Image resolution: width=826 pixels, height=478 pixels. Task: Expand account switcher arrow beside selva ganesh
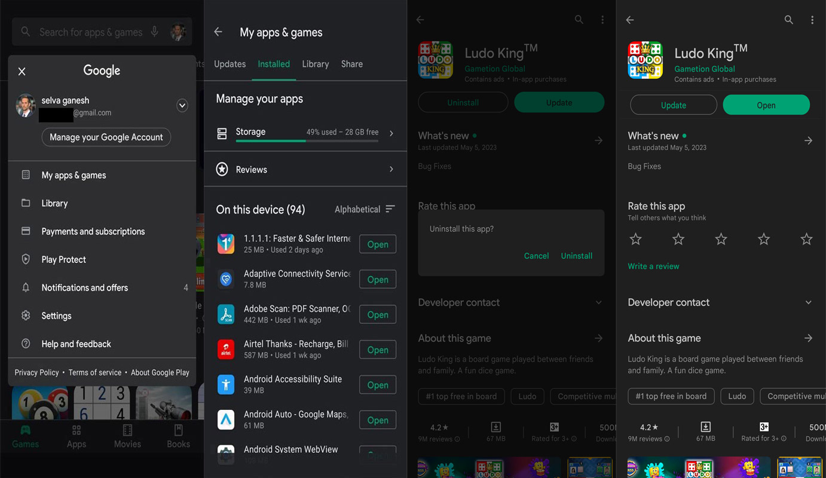coord(182,106)
